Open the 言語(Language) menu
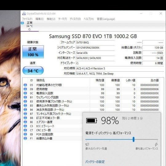This screenshot has width=166, height=166. point(106,19)
